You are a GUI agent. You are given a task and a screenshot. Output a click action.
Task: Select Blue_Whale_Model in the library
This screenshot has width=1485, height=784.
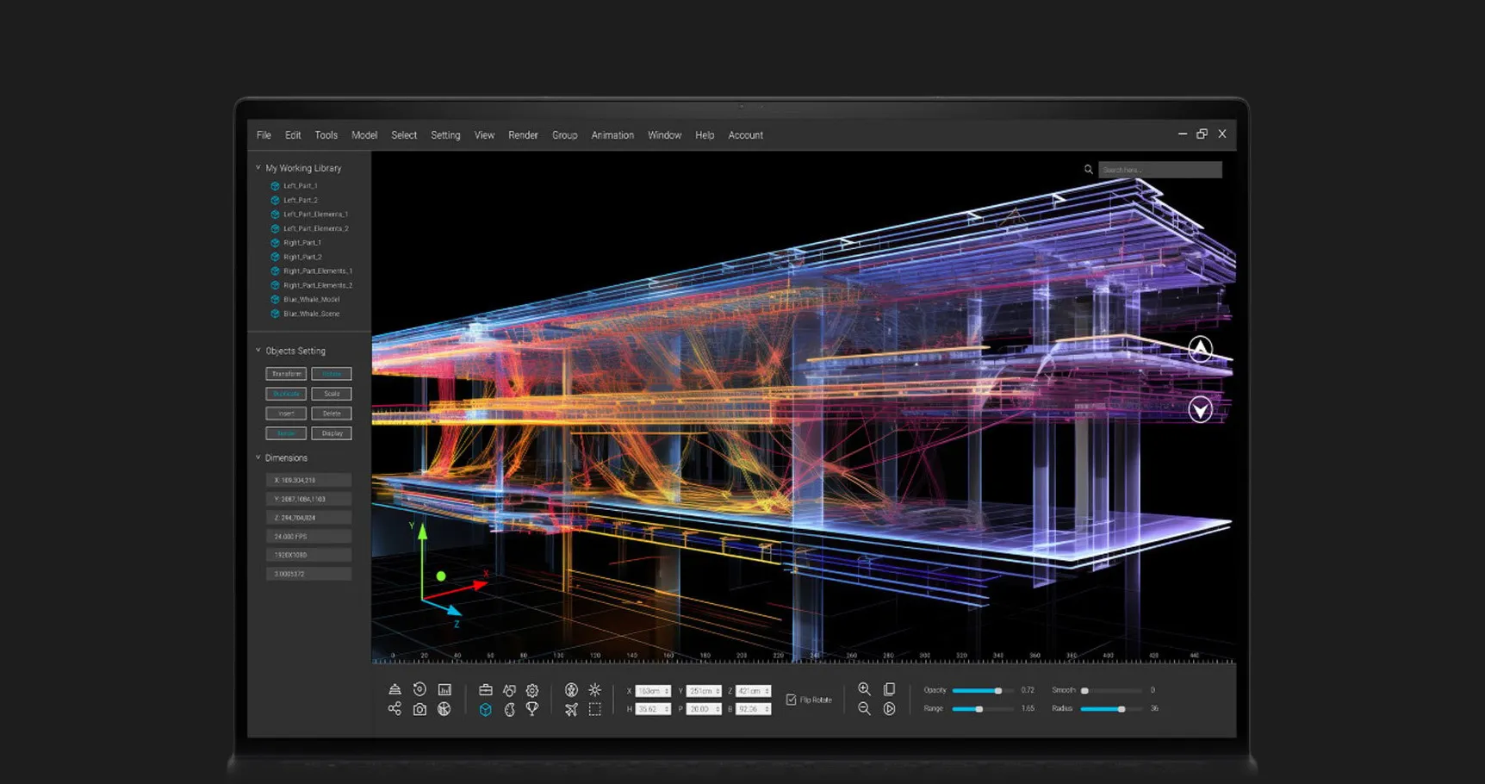click(x=311, y=300)
